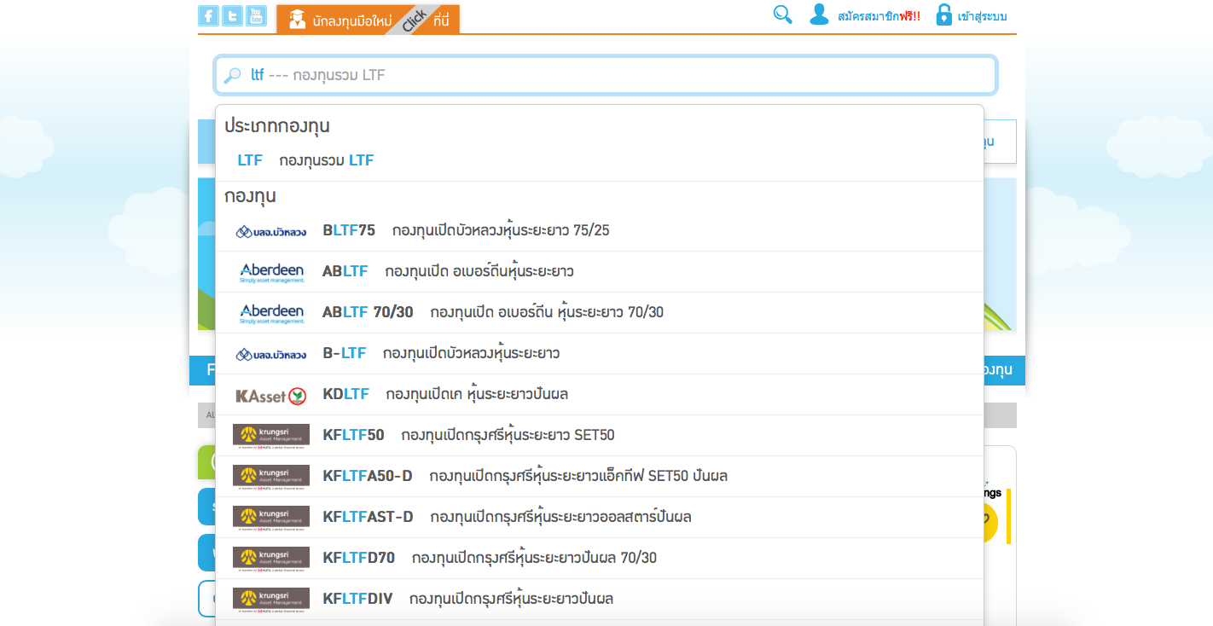Click Krungsri logo beside KFLTFA50-D
Viewport: 1213px width, 626px height.
271,477
